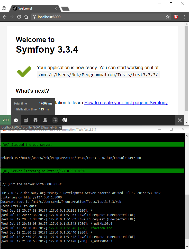
Task: Open the Twig templates panel icon
Action: (x=55, y=120)
